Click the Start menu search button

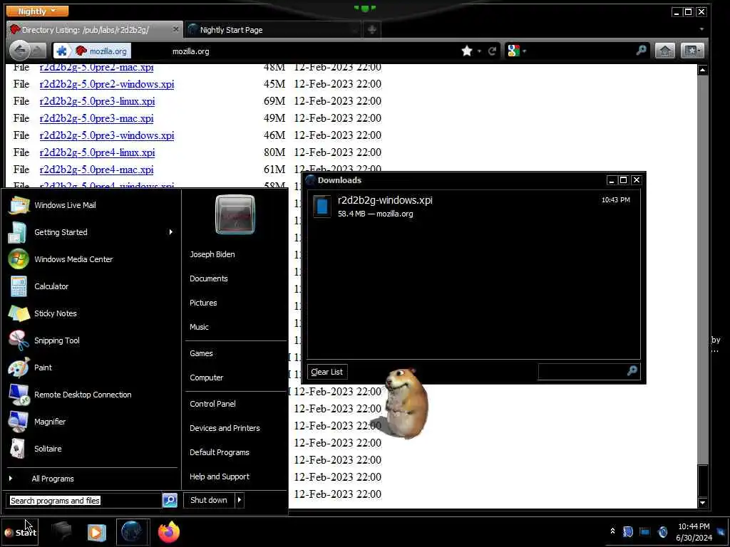click(x=170, y=501)
